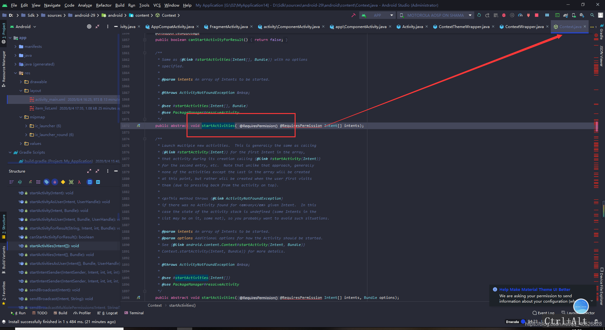
Task: Expand the java (generated) folder
Action: tap(15, 64)
